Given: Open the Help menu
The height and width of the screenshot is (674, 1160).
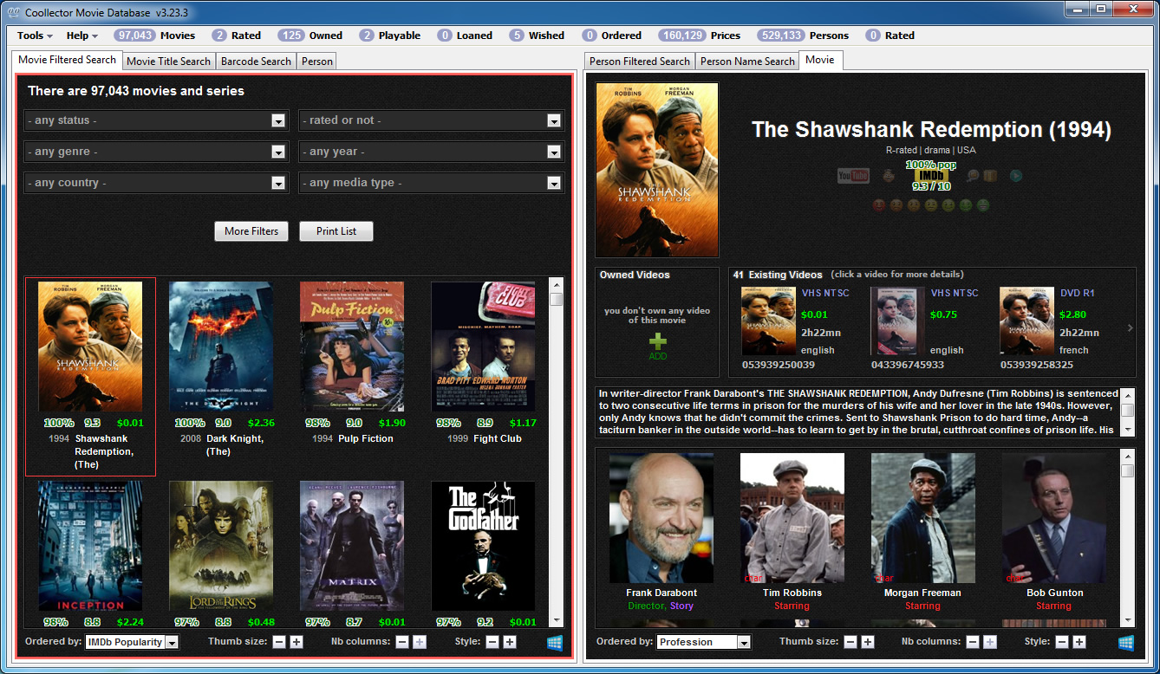Looking at the screenshot, I should [82, 36].
